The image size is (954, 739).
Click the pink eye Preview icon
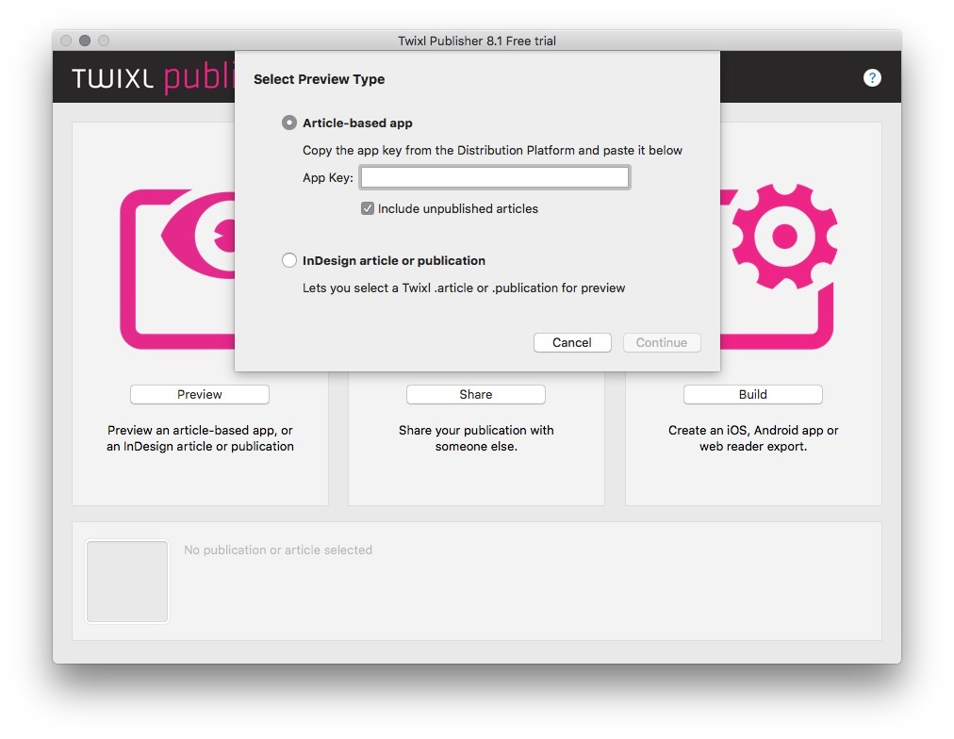(177, 269)
